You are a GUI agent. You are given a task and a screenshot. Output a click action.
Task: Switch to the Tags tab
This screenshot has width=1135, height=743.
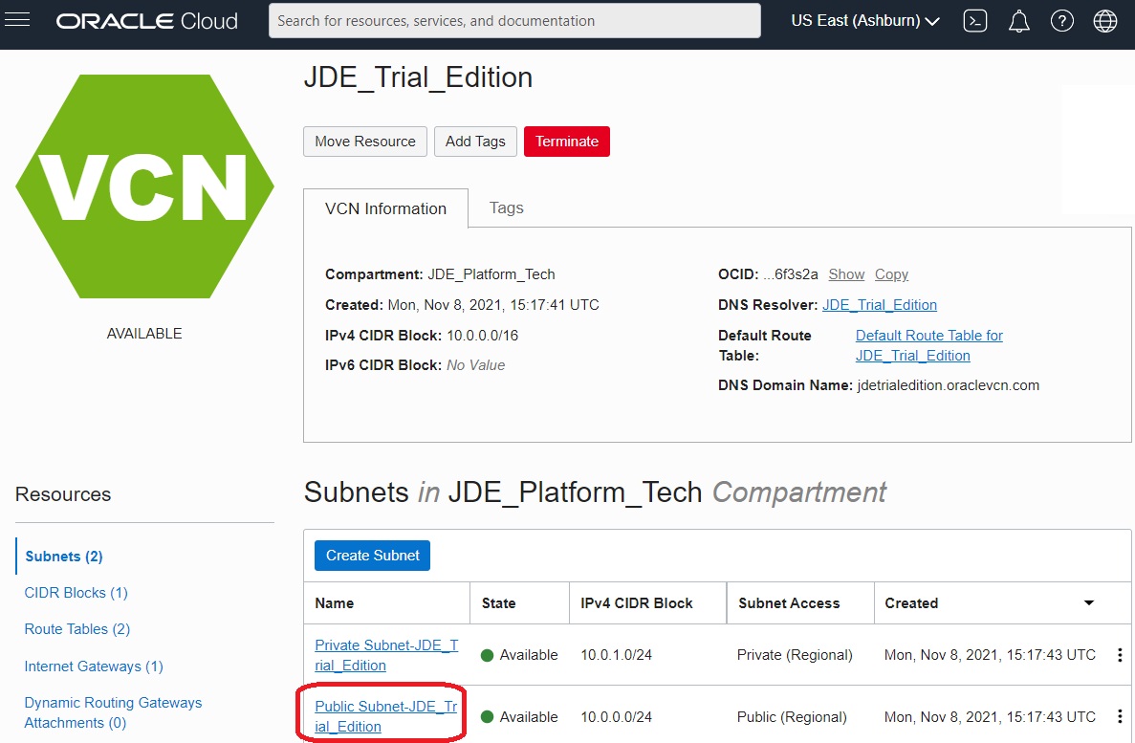click(x=506, y=208)
